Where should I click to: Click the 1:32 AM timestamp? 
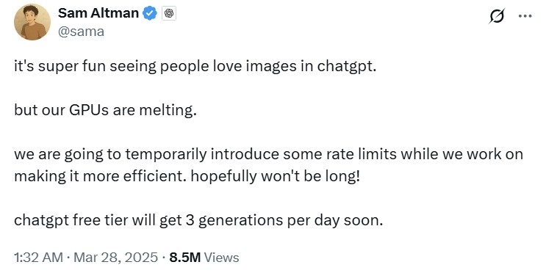[39, 258]
